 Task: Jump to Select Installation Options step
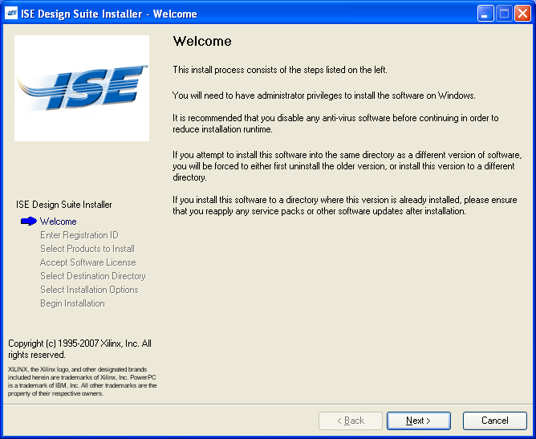point(89,290)
